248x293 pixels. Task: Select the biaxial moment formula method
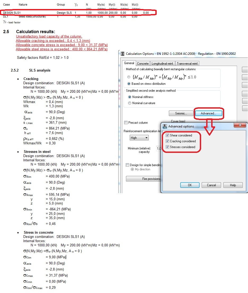pos(129,77)
